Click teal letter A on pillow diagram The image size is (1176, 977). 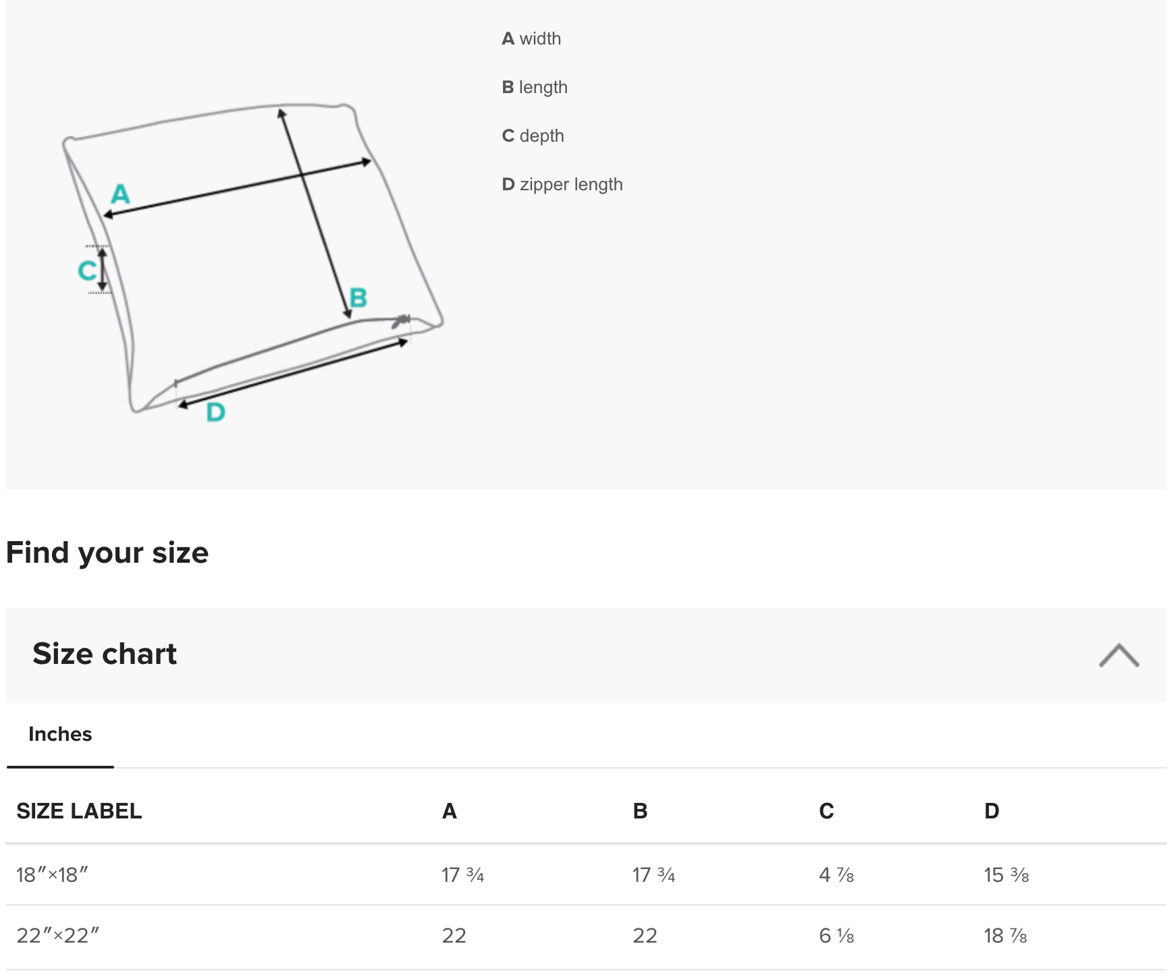120,194
